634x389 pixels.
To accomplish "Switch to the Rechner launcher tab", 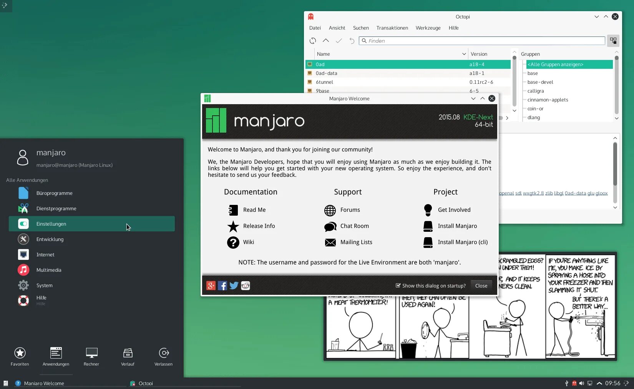I will point(91,357).
